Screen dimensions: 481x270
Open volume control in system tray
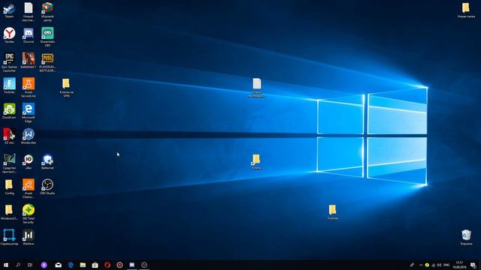(439, 265)
